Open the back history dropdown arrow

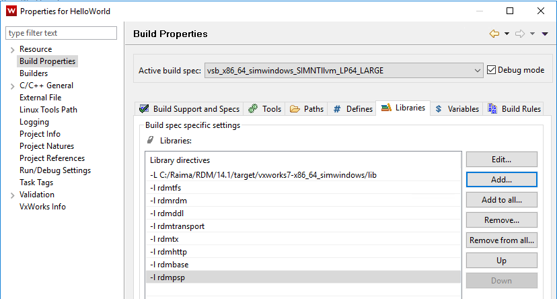pyautogui.click(x=507, y=34)
